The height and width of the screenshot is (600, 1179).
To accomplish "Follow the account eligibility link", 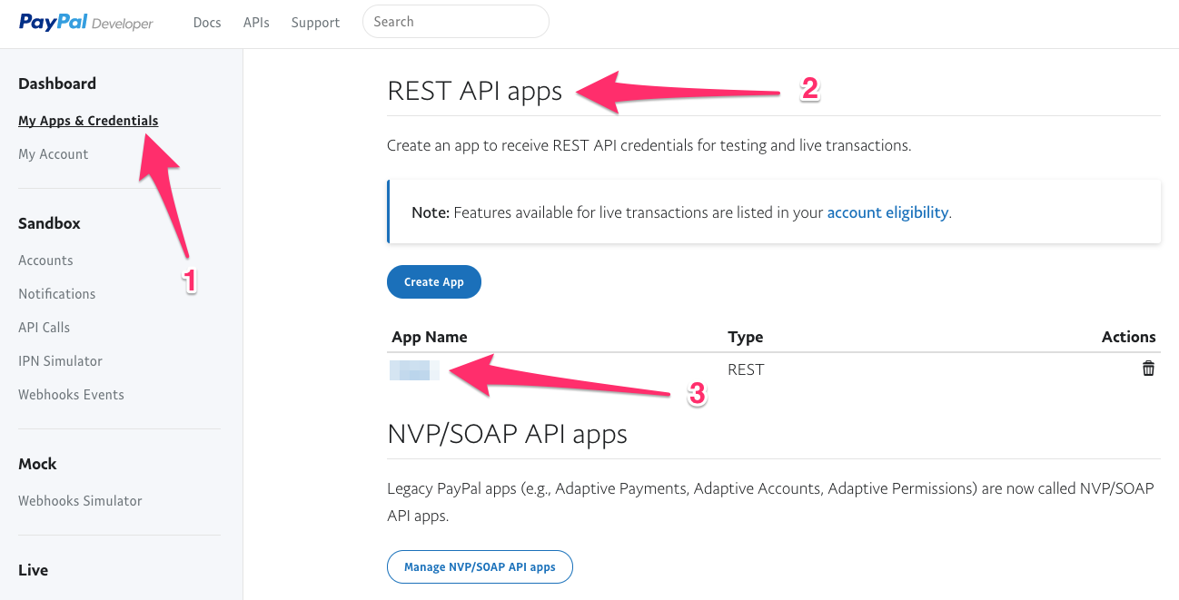I will click(887, 211).
